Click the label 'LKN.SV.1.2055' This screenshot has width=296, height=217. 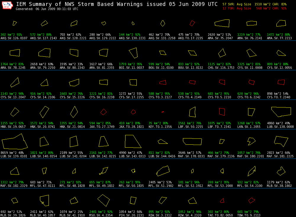pyautogui.click(x=249, y=127)
